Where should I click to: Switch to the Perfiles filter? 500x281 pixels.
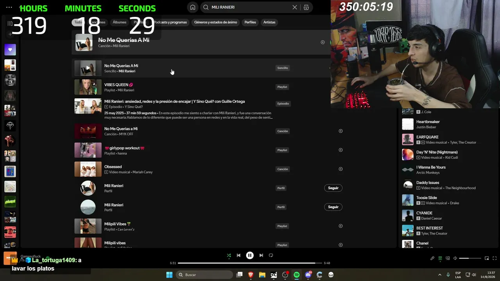tap(250, 22)
